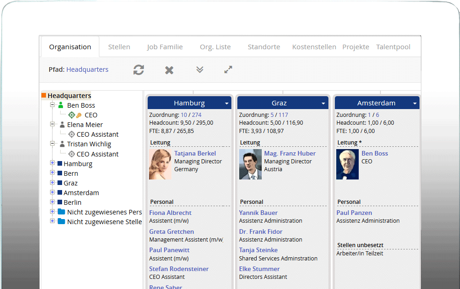The image size is (460, 289).
Task: Click the key icon next to CEO
Action: coord(79,115)
